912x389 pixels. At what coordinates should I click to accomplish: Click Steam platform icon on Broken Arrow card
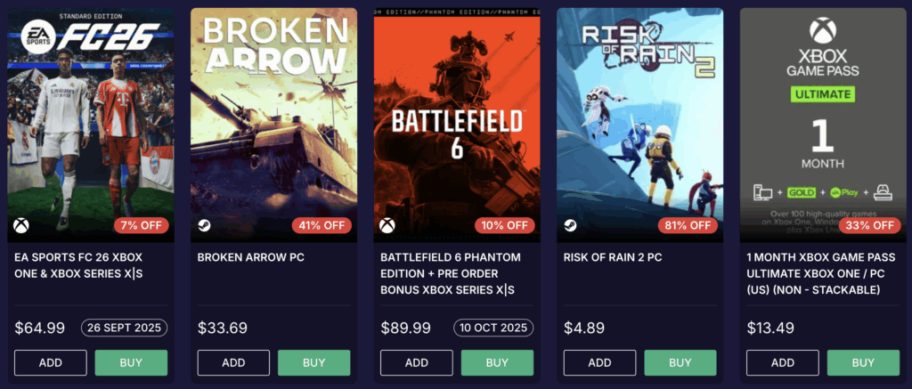(x=204, y=225)
